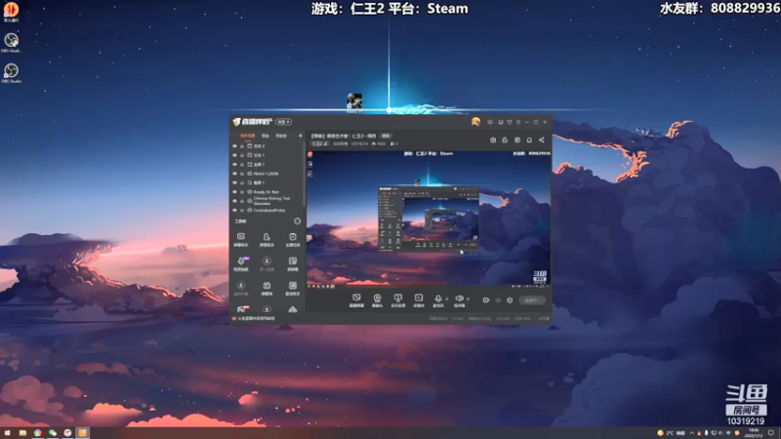
Task: Open the taskbar clock
Action: 754,433
